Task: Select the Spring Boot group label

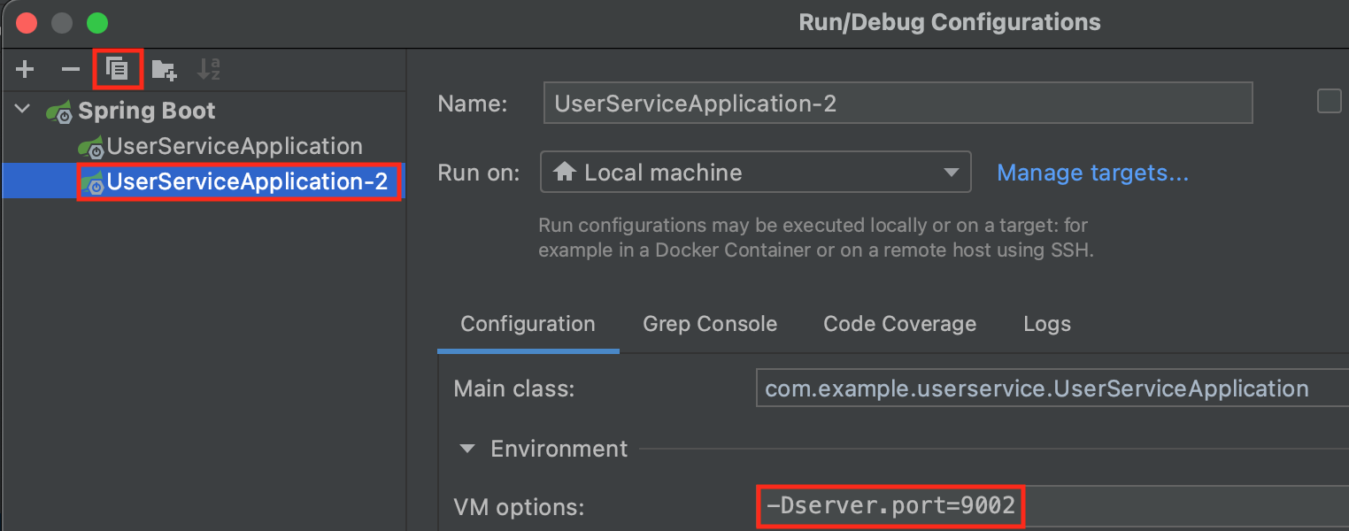Action: pyautogui.click(x=147, y=111)
